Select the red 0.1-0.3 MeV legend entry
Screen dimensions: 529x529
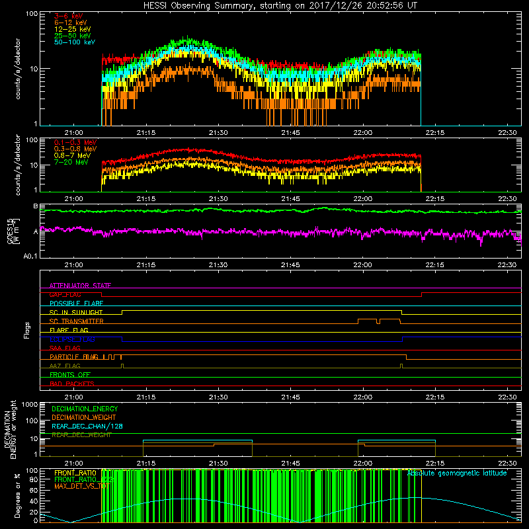click(75, 142)
